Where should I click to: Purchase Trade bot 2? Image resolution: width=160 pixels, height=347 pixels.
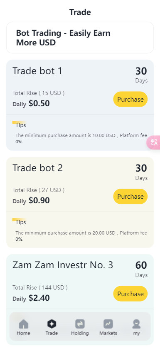coord(130,196)
